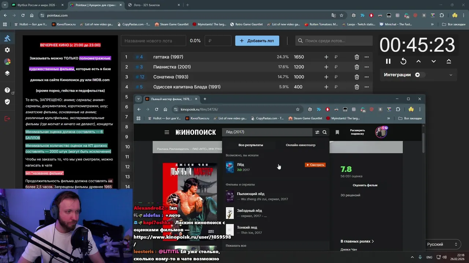Delete the Сонатина (1993) lot
Image resolution: width=469 pixels, height=263 pixels.
tap(357, 77)
